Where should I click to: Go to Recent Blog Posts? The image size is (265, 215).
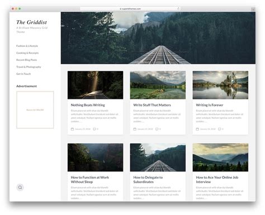tap(26, 60)
